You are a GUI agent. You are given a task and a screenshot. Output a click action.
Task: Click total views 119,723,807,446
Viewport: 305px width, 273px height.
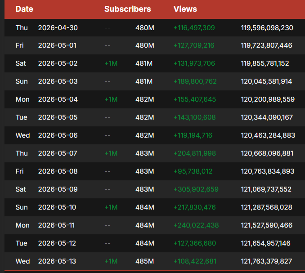(x=266, y=45)
